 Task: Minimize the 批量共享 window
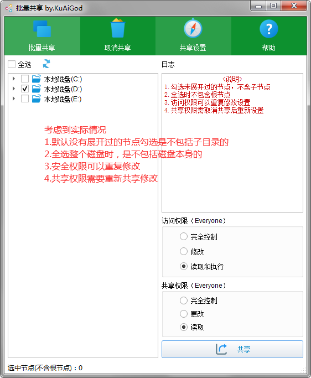click(258, 6)
